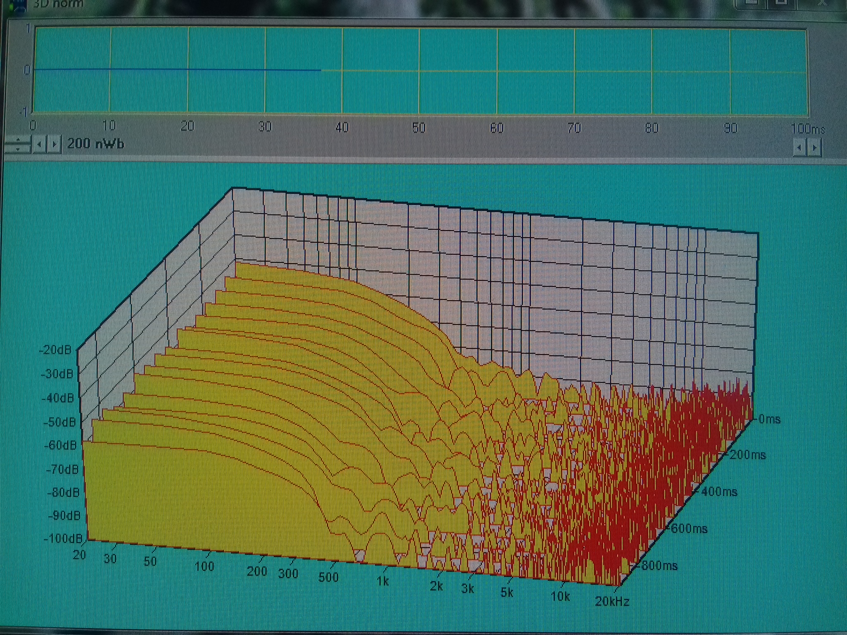Screen dimensions: 847x635
Task: Minimize the 3D norm window
Action: click(751, 3)
